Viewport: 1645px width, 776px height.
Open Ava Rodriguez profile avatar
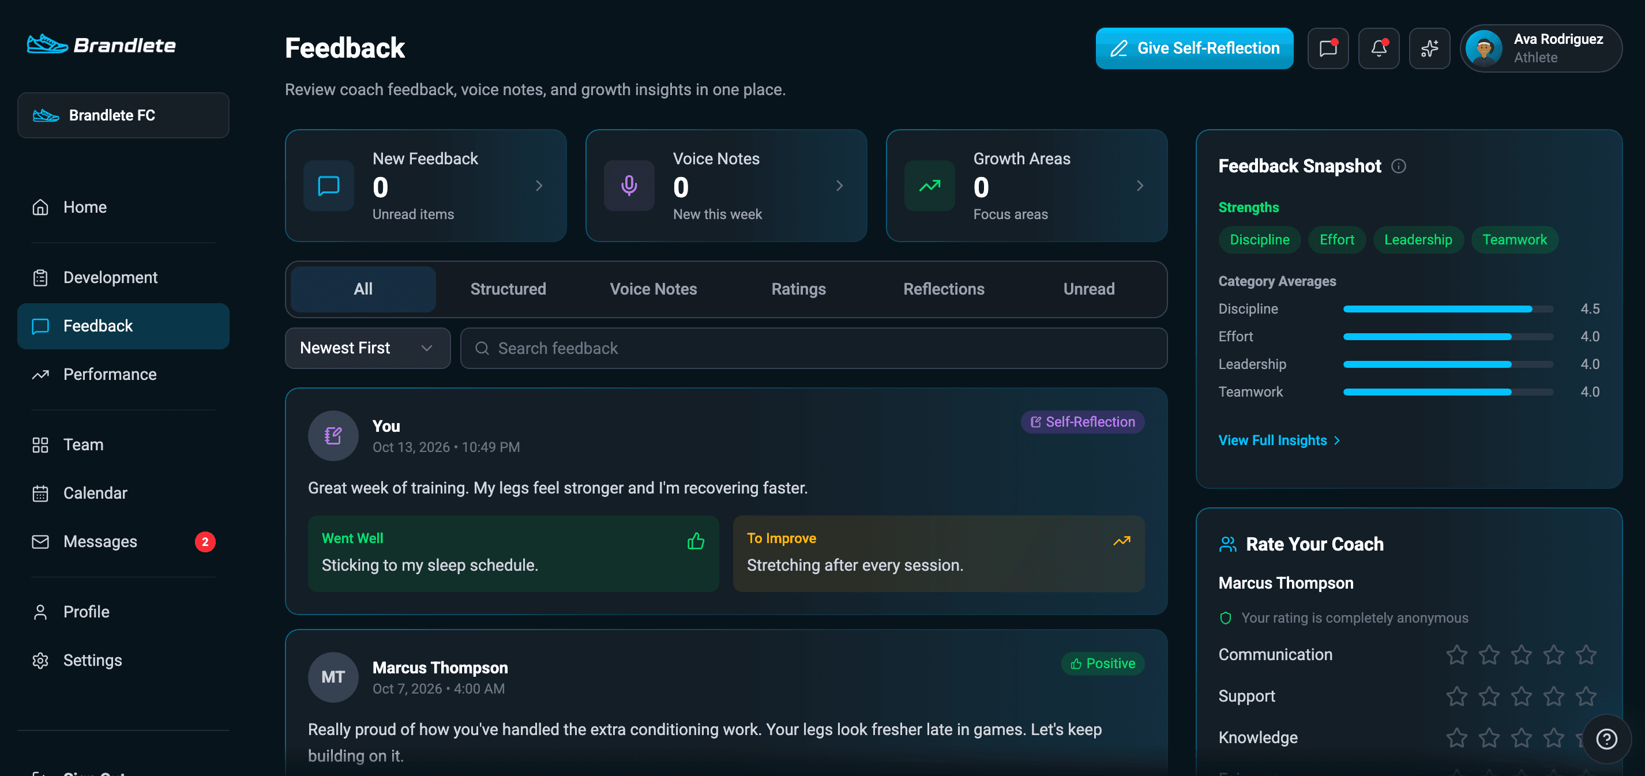[x=1483, y=48]
